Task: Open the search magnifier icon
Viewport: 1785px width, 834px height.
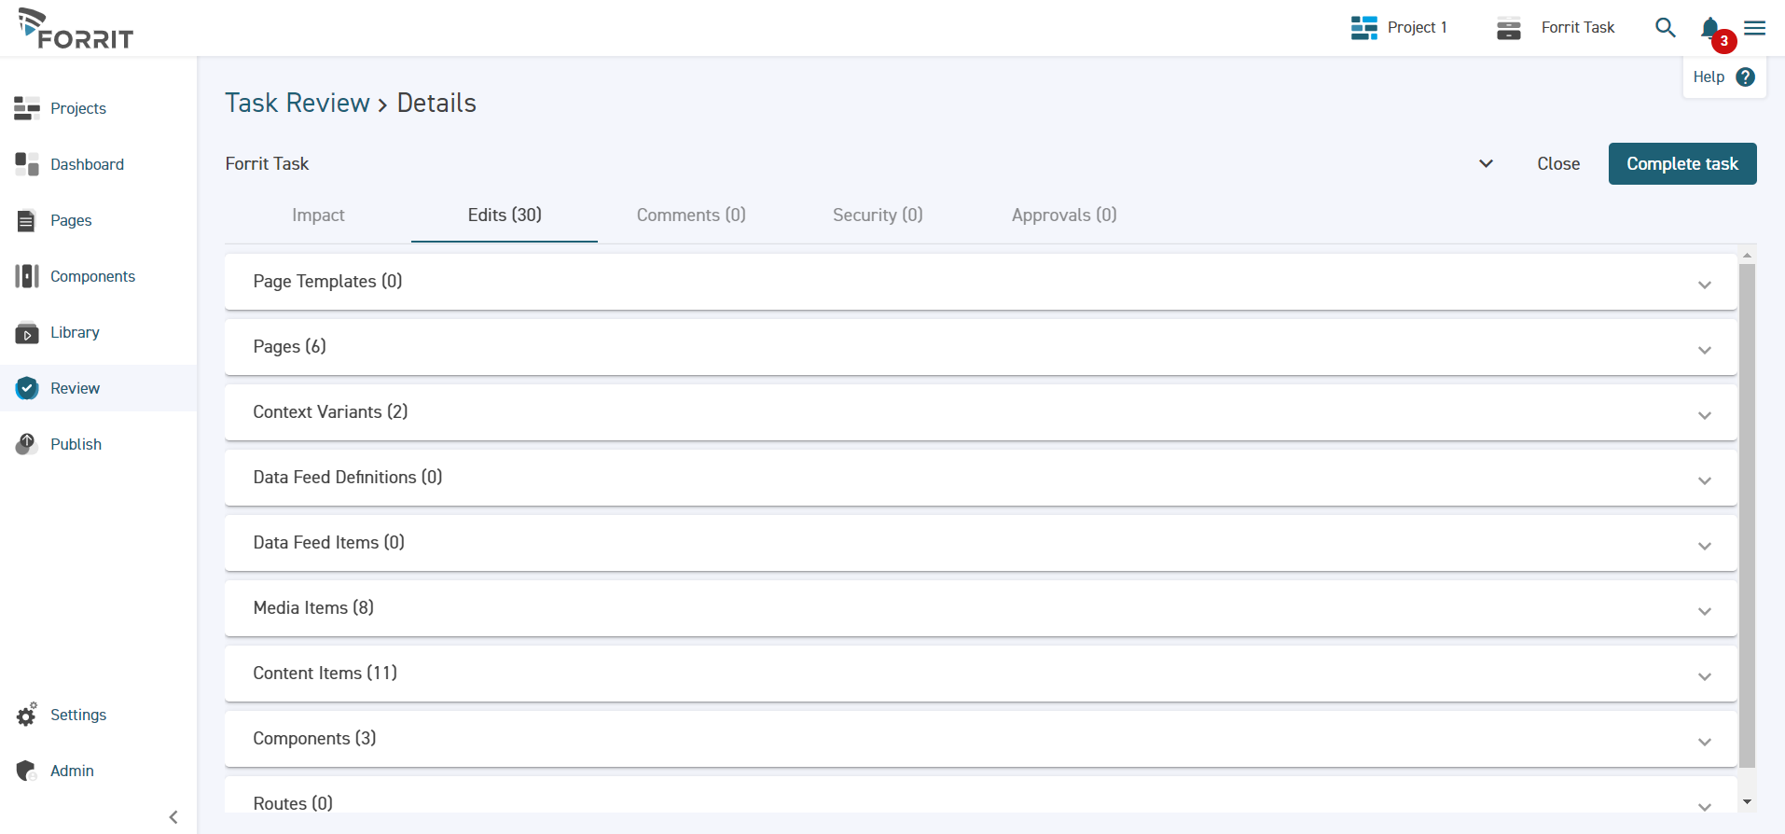Action: pyautogui.click(x=1665, y=28)
